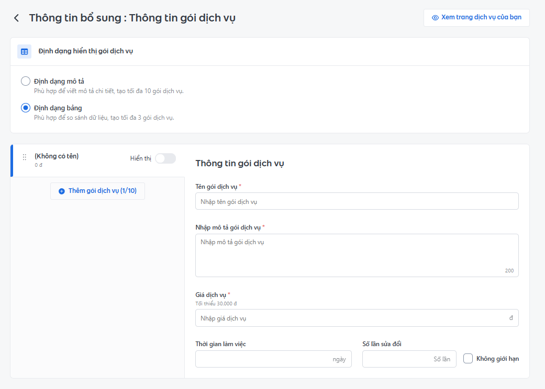Choose the "Định dạng bảng" radio option
The width and height of the screenshot is (545, 389).
26,108
